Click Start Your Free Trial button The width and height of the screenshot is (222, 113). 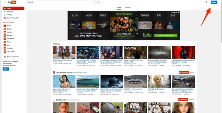pyautogui.click(x=166, y=35)
